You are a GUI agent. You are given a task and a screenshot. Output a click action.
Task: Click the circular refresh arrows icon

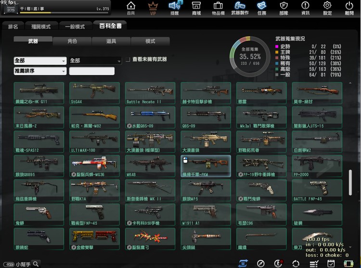[x=296, y=264]
